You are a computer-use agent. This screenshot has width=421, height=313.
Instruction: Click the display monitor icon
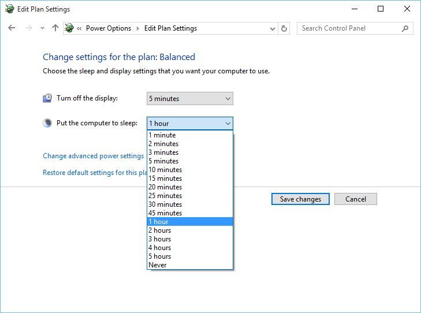[47, 98]
